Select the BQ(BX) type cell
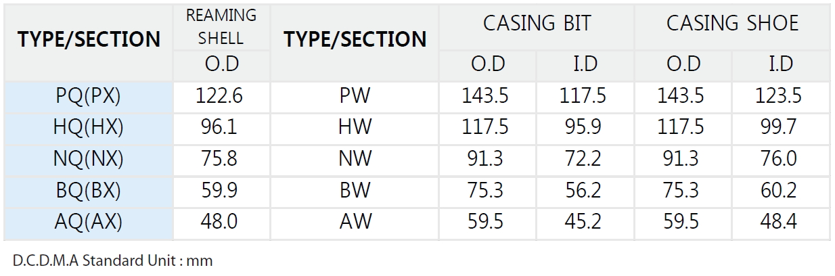 tap(89, 191)
